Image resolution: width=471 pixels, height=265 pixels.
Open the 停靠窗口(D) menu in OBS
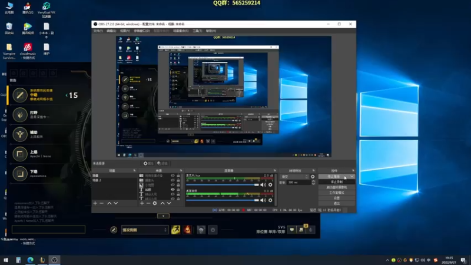(x=142, y=31)
